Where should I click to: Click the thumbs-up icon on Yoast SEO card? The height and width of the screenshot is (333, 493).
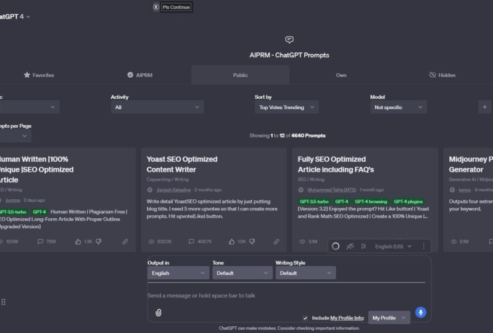[231, 242]
